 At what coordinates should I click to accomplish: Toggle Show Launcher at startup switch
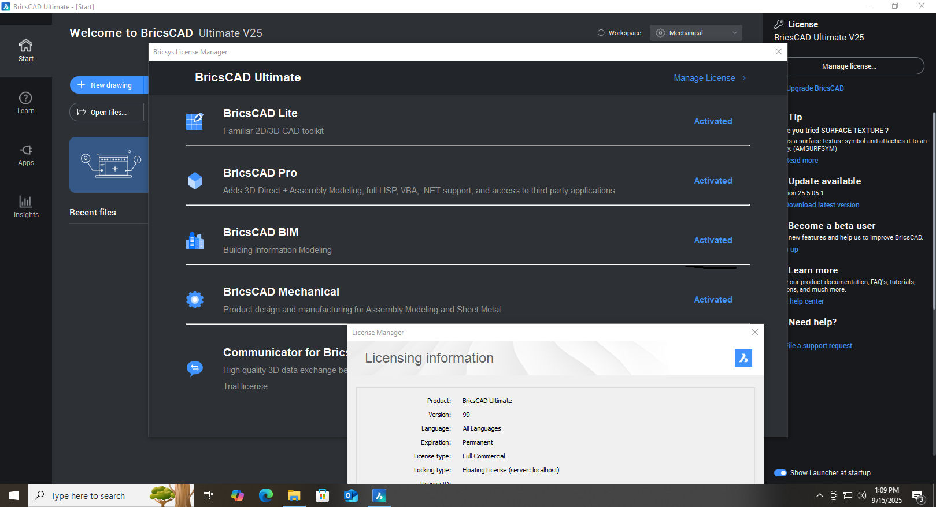tap(780, 473)
